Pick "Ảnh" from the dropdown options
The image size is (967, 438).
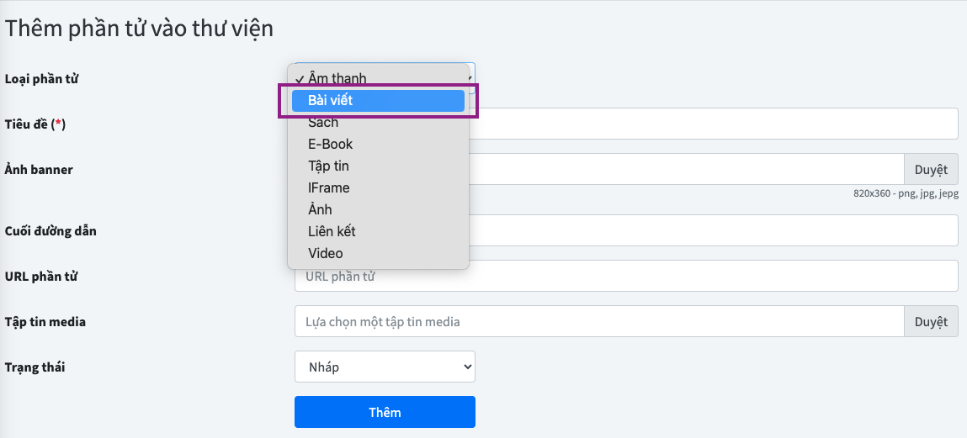click(320, 210)
